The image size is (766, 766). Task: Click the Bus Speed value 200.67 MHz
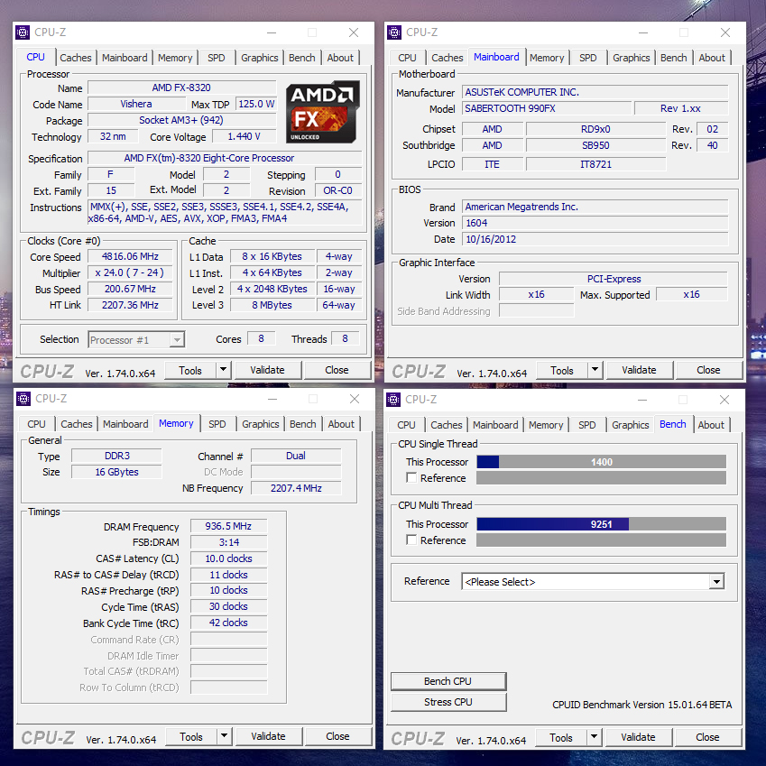[130, 290]
